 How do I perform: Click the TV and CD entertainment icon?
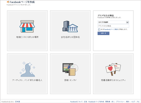pyautogui.click(x=70, y=69)
